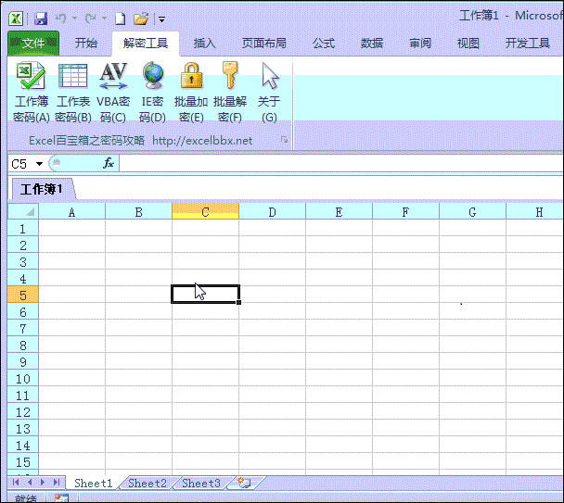This screenshot has width=564, height=503.
Task: Click the fx insert function button
Action: (109, 163)
